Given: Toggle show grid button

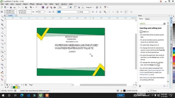Looking at the screenshot, I should coord(79,7).
